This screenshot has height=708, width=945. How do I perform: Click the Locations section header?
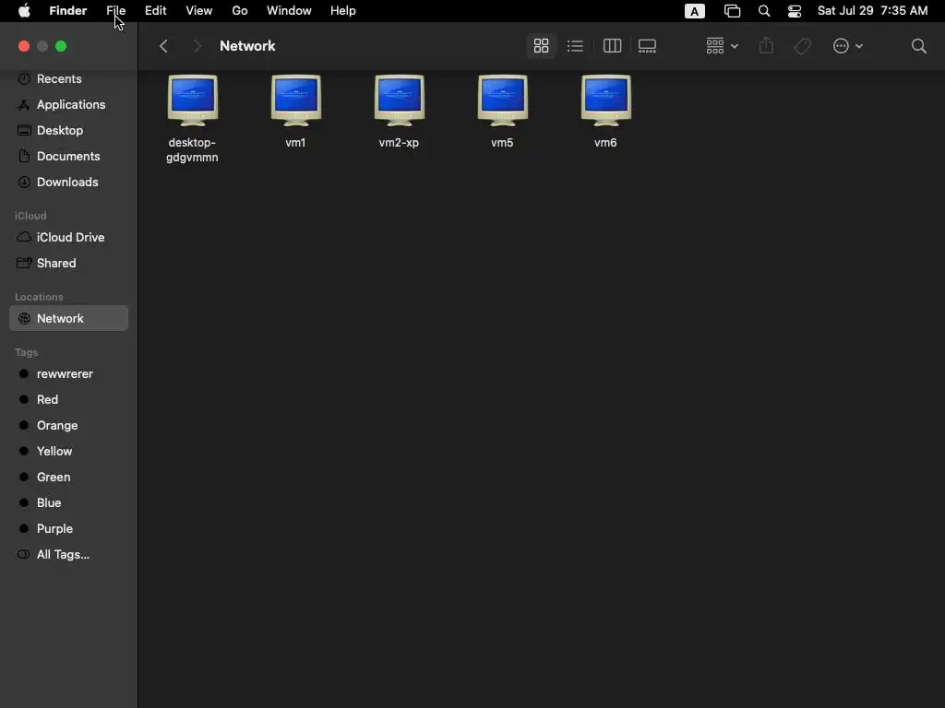39,297
